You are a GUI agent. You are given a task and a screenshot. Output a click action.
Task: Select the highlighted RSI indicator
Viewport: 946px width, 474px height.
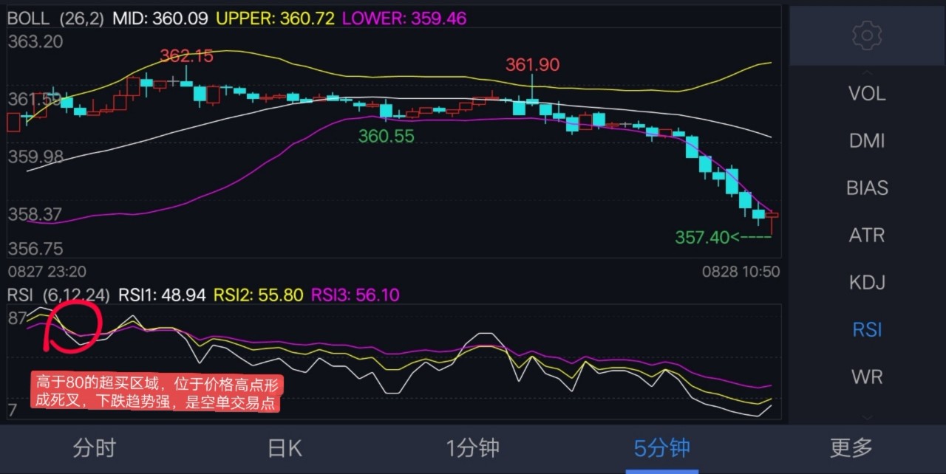tap(866, 329)
